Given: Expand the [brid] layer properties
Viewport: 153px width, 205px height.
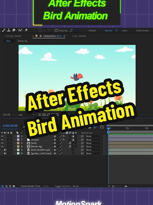Looking at the screenshot, I should pos(15,143).
